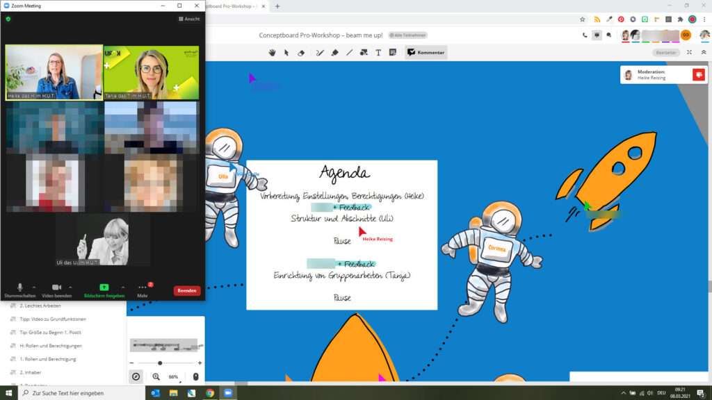This screenshot has width=712, height=400.
Task: Open the board chat
Action: (609, 35)
